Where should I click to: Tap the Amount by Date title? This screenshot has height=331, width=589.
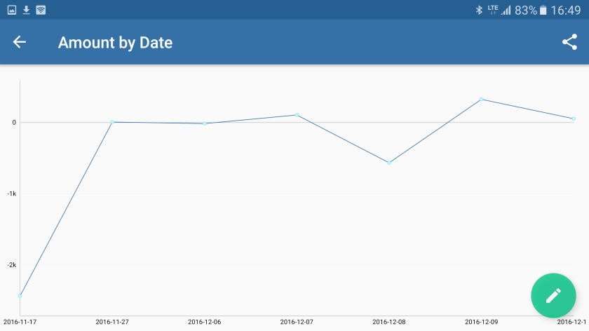(x=115, y=42)
